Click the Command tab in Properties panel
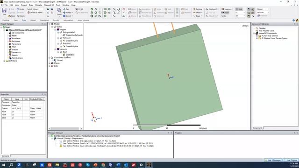299x168 pixels. coord(5,156)
